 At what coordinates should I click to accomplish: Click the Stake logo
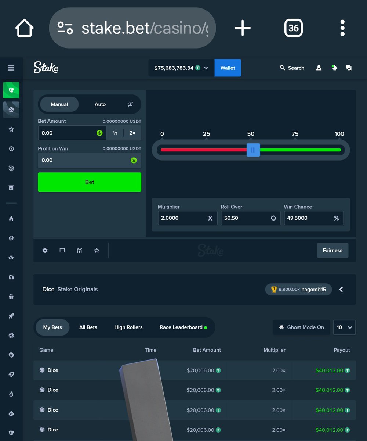[x=46, y=68]
